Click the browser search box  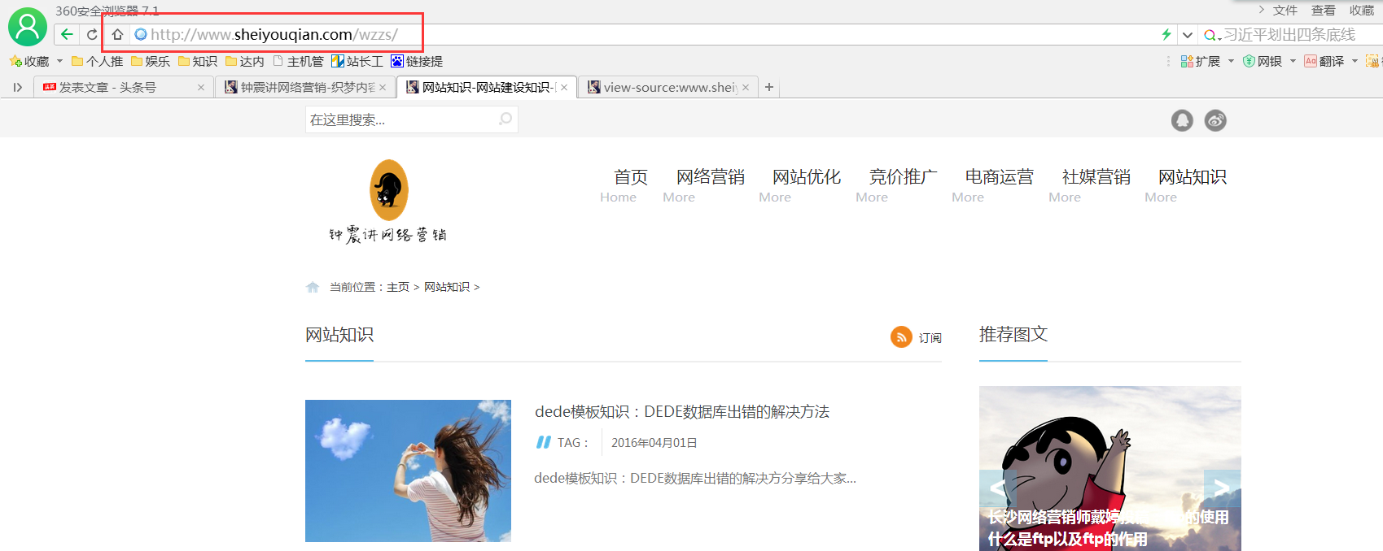pos(1292,34)
